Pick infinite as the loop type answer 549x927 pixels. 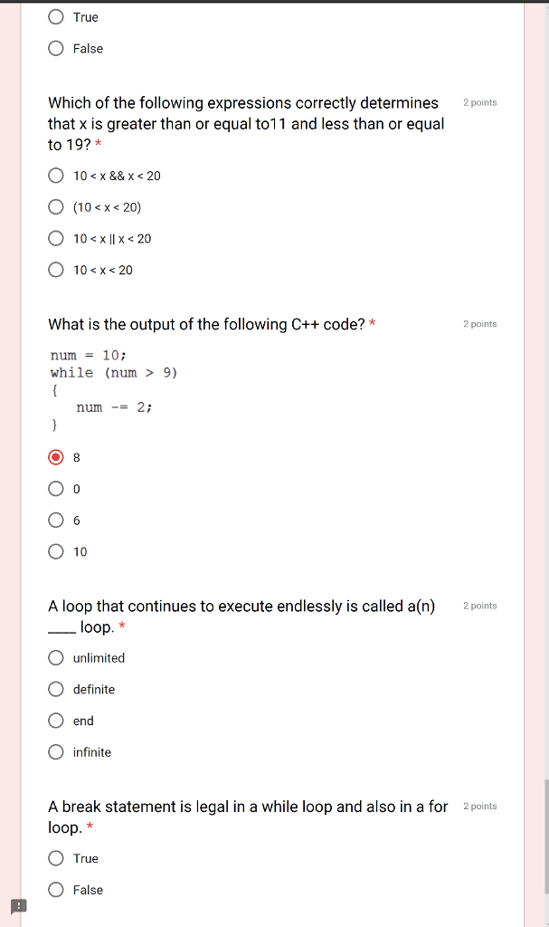[55, 751]
